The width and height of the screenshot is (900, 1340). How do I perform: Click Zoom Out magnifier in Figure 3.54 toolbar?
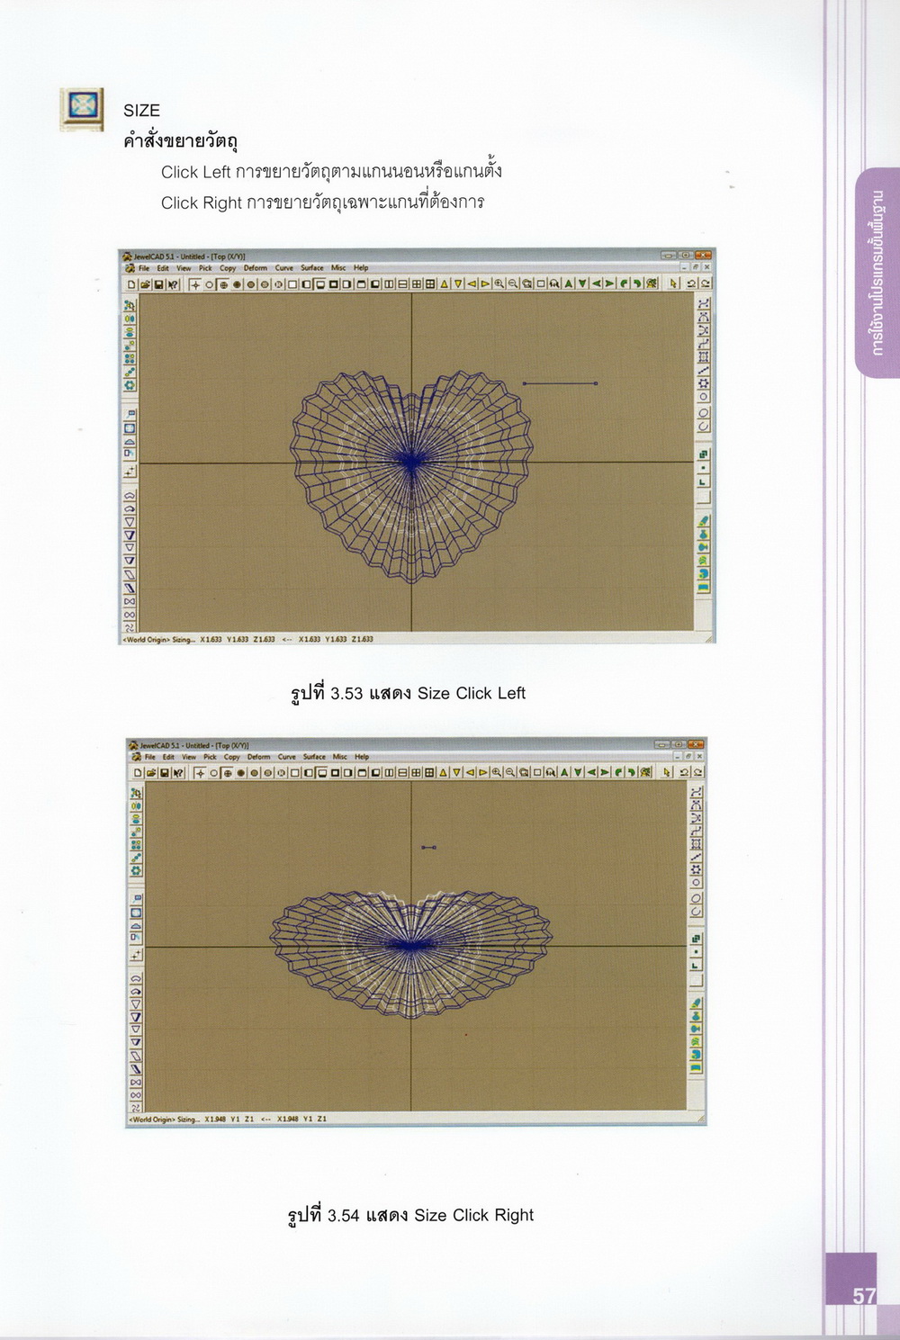(x=509, y=773)
